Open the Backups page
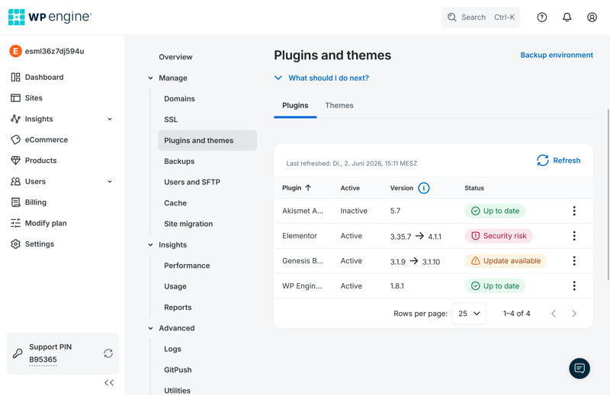Screen dimensions: 610x395 [x=179, y=161]
